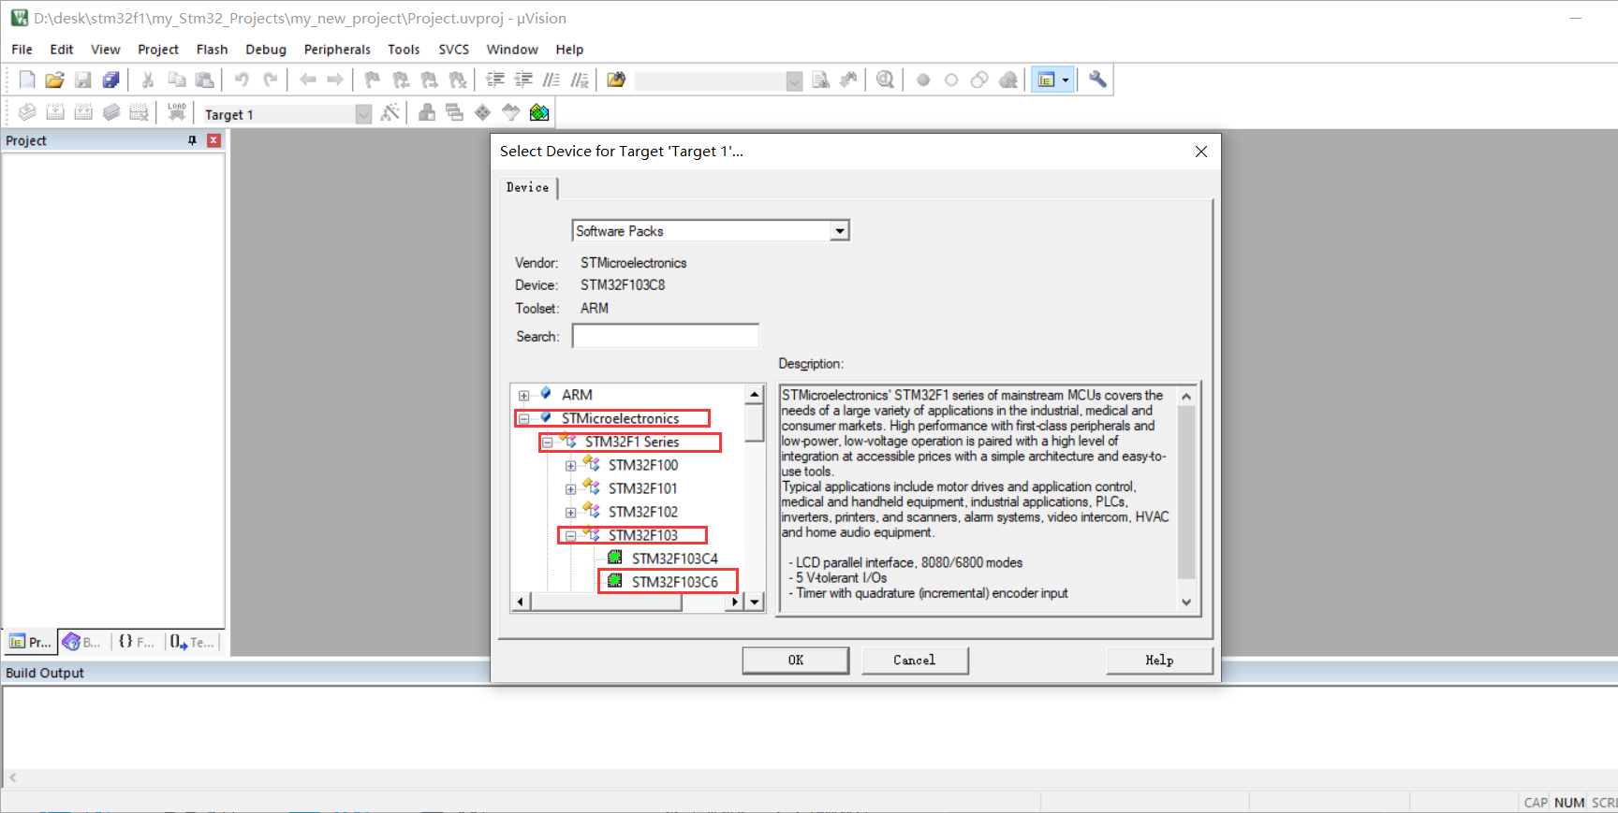This screenshot has width=1618, height=813.
Task: Click the Open file folder icon
Action: [x=54, y=80]
